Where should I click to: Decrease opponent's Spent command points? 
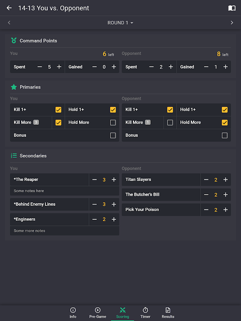tap(151, 67)
